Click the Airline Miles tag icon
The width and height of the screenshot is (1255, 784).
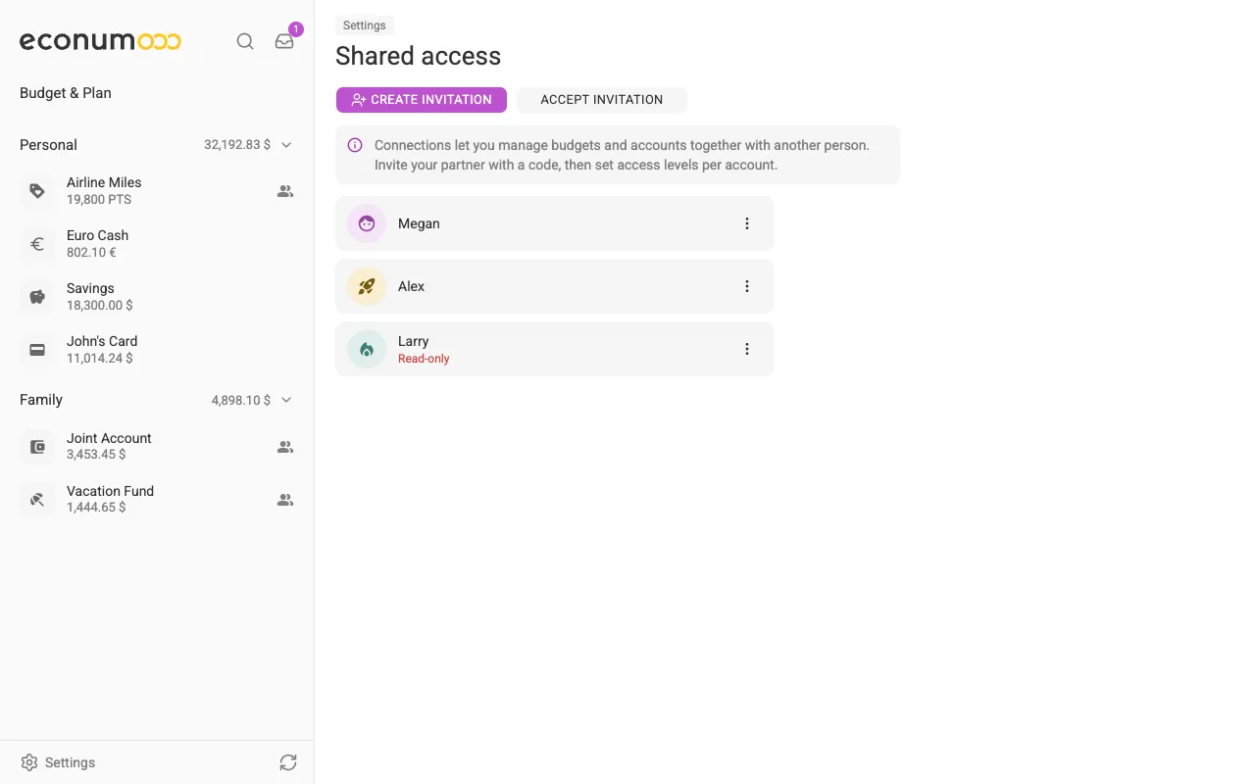[37, 191]
